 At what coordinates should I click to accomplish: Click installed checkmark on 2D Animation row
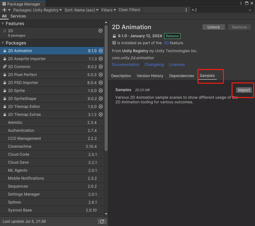pyautogui.click(x=101, y=51)
